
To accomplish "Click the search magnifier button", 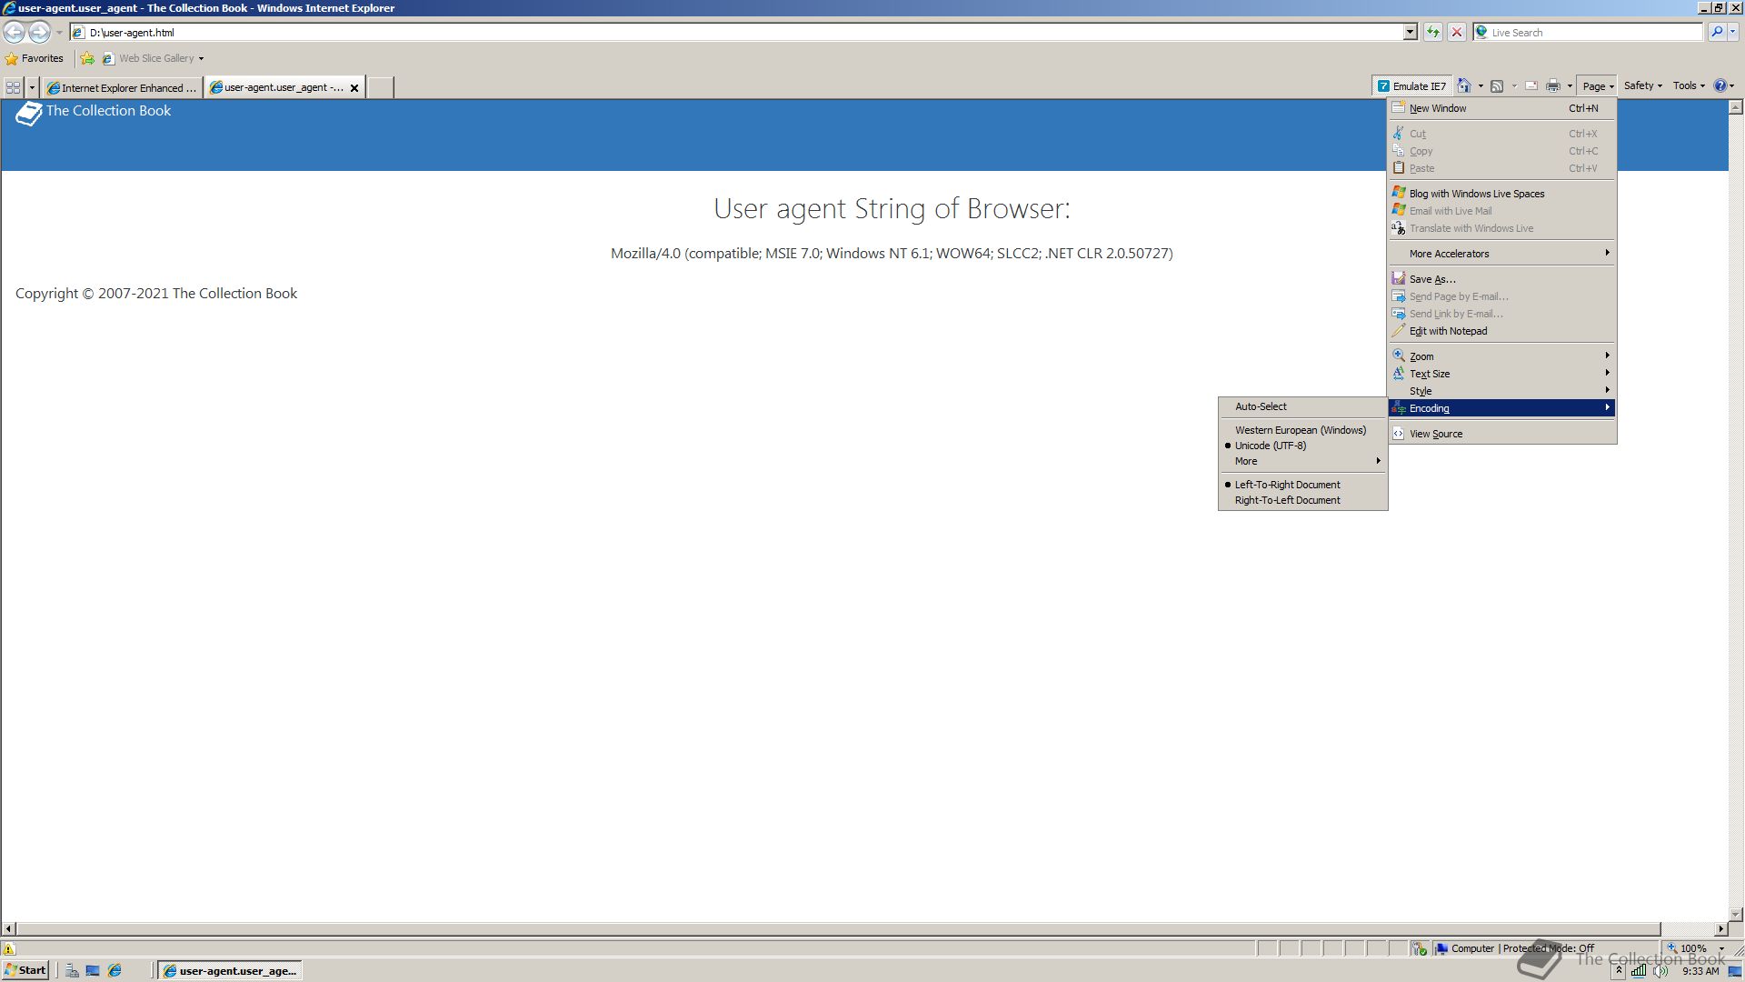I will pos(1716,32).
